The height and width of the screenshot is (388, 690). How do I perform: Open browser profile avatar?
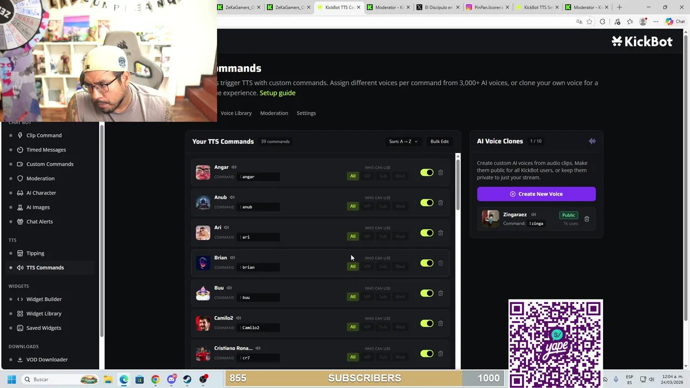[x=643, y=22]
